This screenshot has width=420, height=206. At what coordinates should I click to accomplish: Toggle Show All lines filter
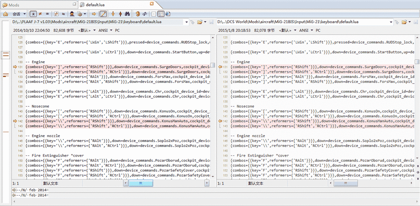[33, 14]
